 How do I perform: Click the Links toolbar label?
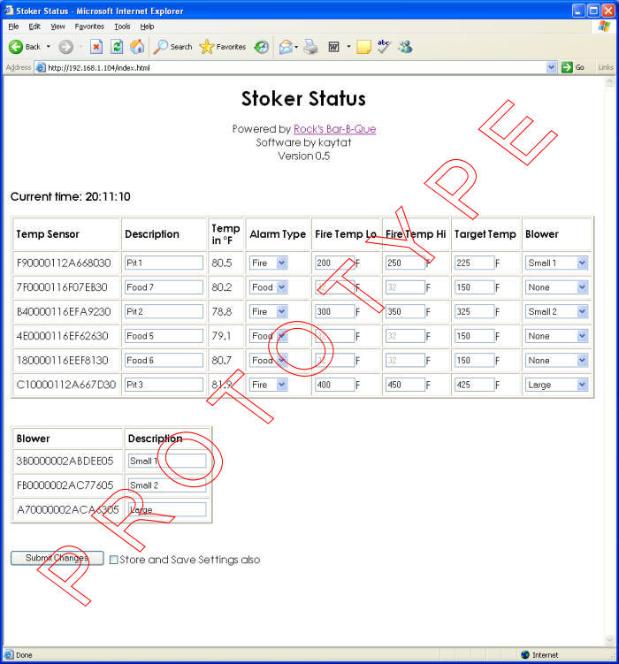tap(605, 67)
